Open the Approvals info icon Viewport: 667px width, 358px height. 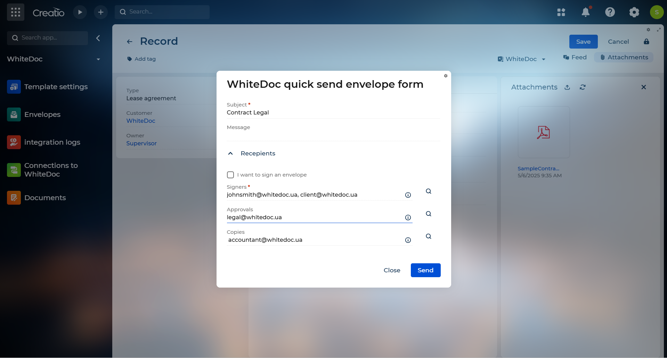click(408, 218)
